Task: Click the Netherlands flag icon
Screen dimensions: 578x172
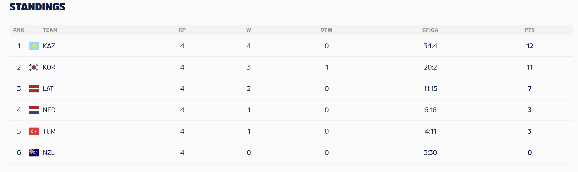Action: point(34,110)
